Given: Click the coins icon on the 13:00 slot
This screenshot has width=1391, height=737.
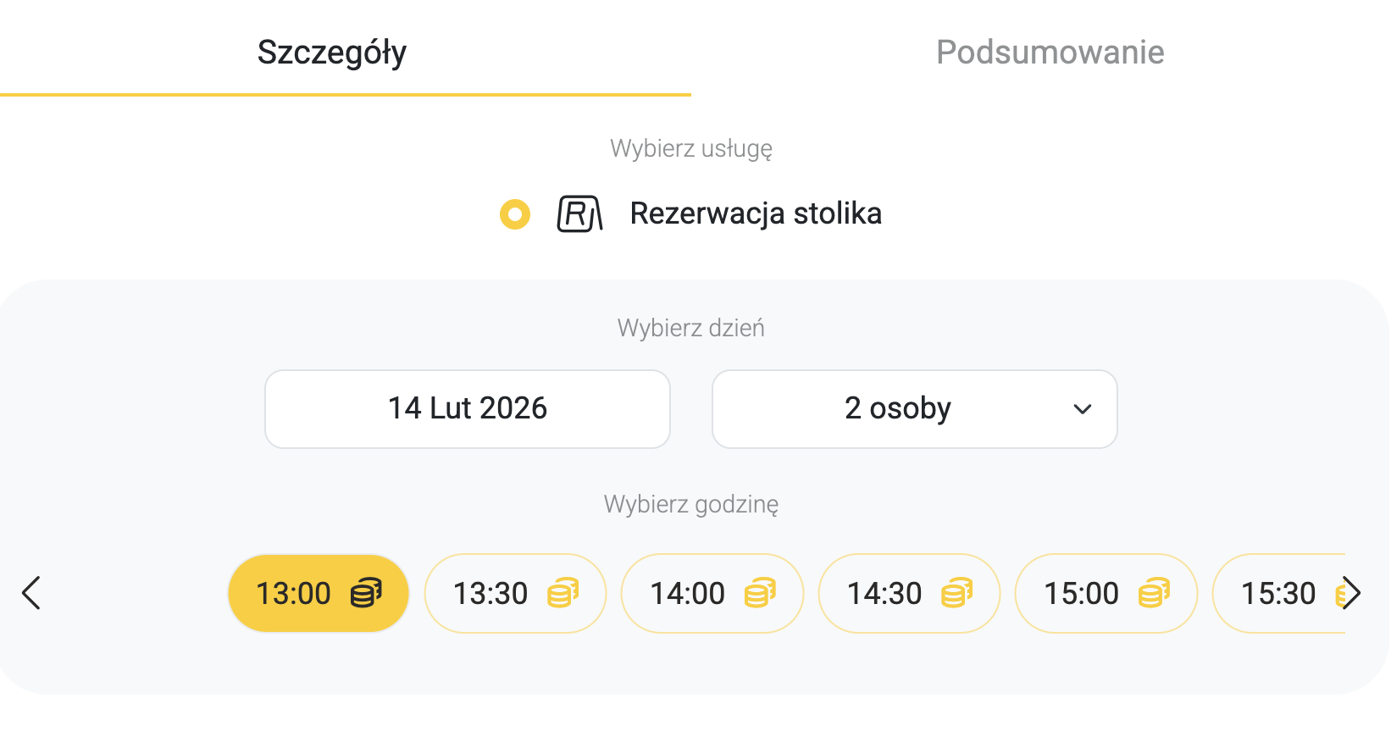Looking at the screenshot, I should tap(366, 593).
